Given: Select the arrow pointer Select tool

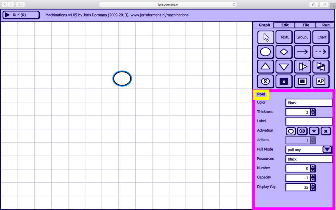Looking at the screenshot, I should pyautogui.click(x=265, y=37).
